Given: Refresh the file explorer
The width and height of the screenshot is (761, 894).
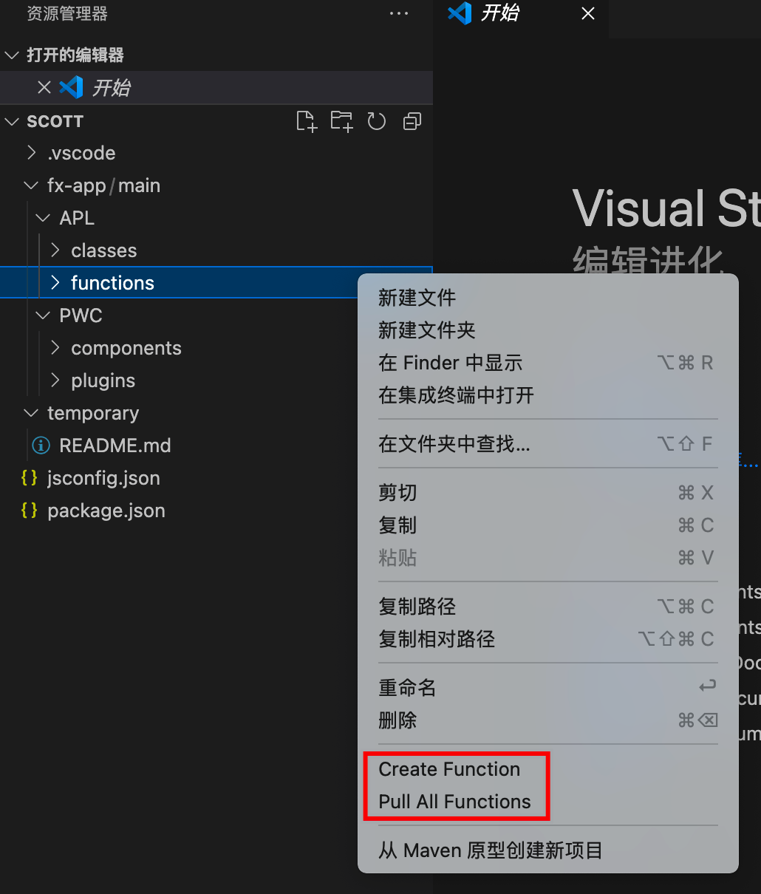Looking at the screenshot, I should click(x=377, y=121).
